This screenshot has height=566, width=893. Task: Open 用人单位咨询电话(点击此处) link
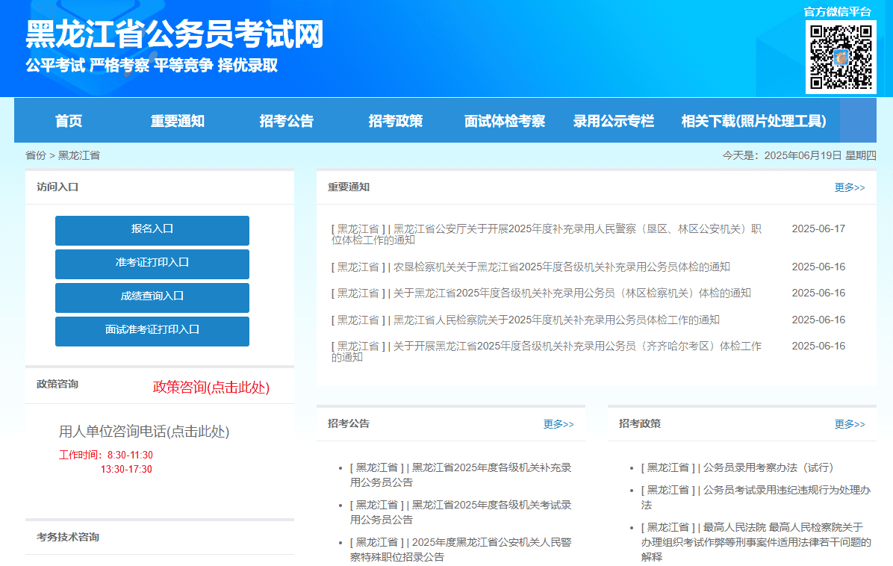click(x=144, y=432)
